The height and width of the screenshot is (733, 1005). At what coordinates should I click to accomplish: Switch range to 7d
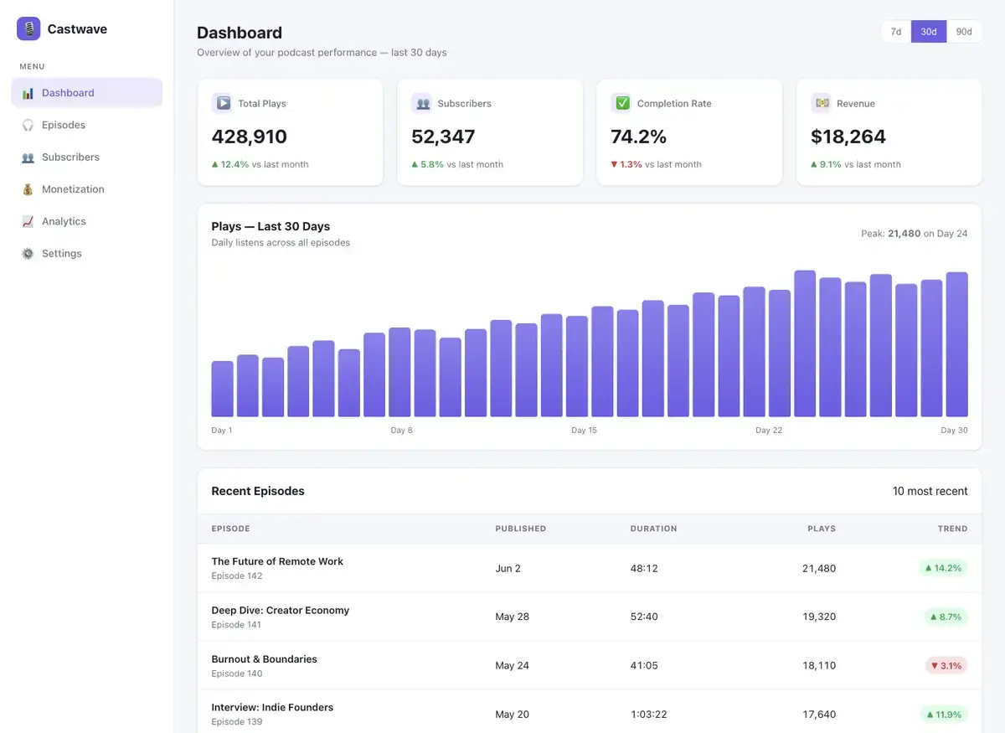coord(896,32)
